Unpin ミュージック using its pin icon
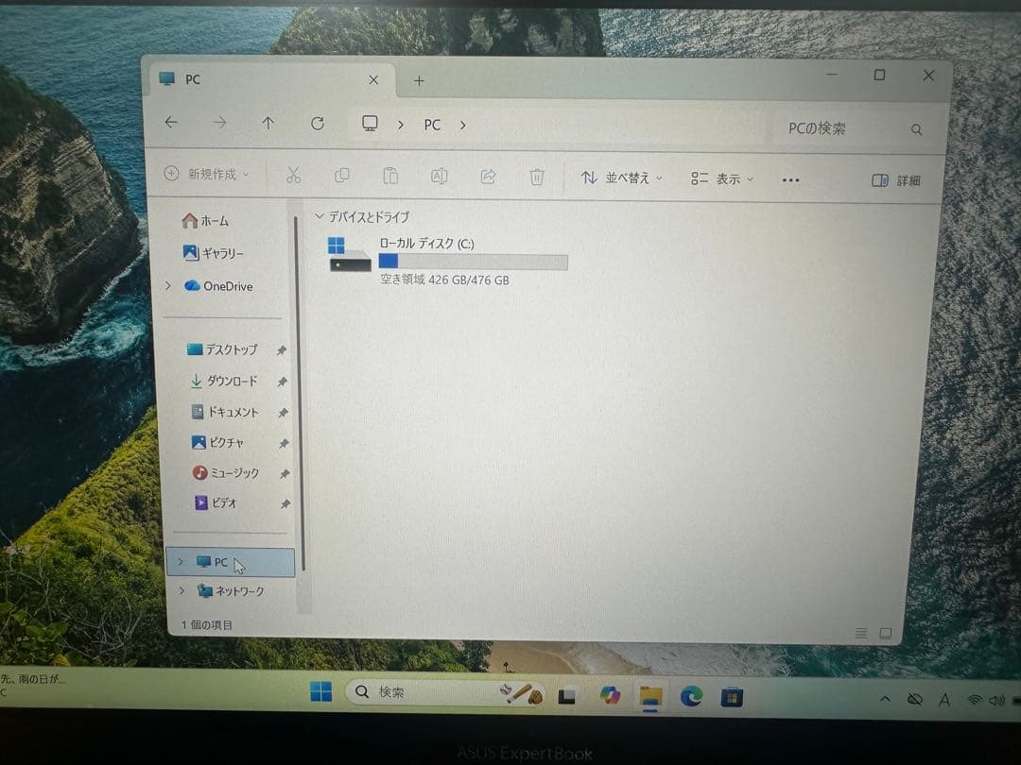The image size is (1021, 765). pos(284,474)
